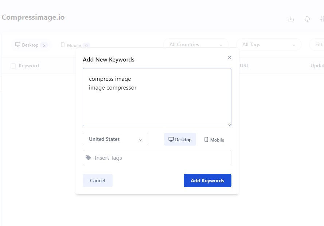Screen dimensions: 324x226
Task: Click the Add Keywords button
Action: (x=207, y=180)
